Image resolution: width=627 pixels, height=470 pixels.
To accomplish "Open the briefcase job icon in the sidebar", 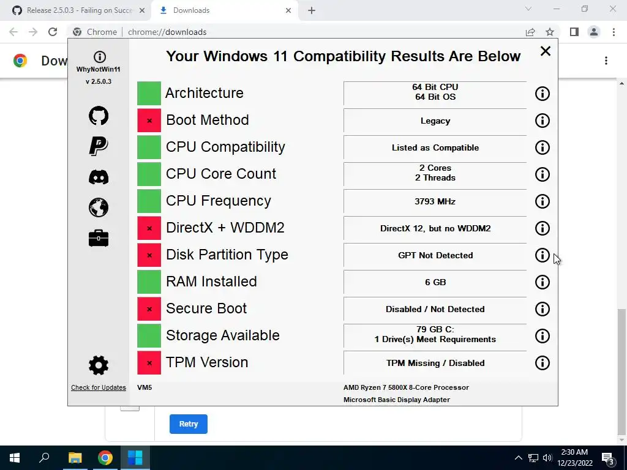I will [x=99, y=238].
